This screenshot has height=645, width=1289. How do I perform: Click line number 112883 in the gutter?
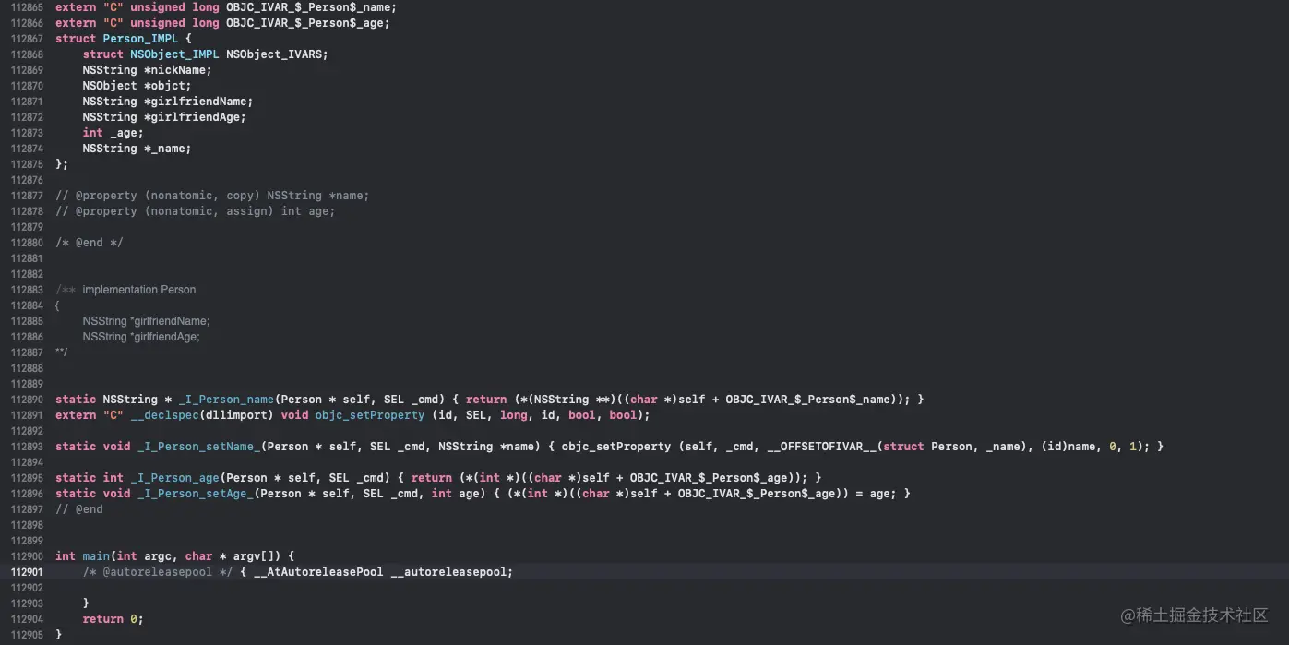[x=28, y=290]
